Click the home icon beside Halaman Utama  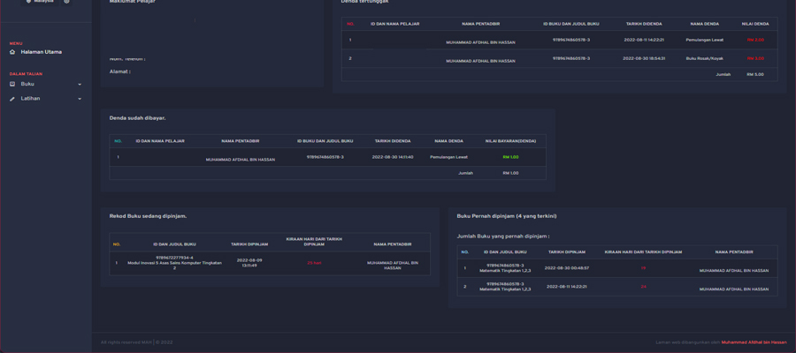tap(12, 52)
